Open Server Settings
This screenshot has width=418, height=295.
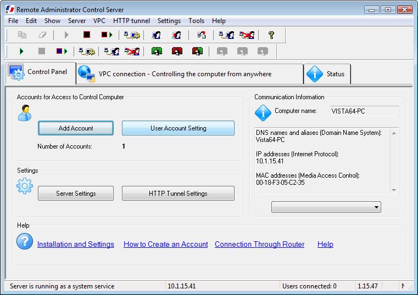[x=76, y=193]
